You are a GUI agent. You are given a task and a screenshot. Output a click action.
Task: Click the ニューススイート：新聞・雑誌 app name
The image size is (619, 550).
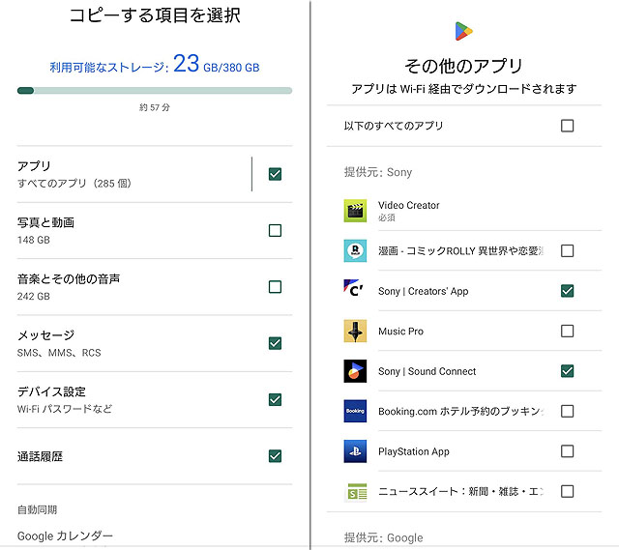(461, 492)
